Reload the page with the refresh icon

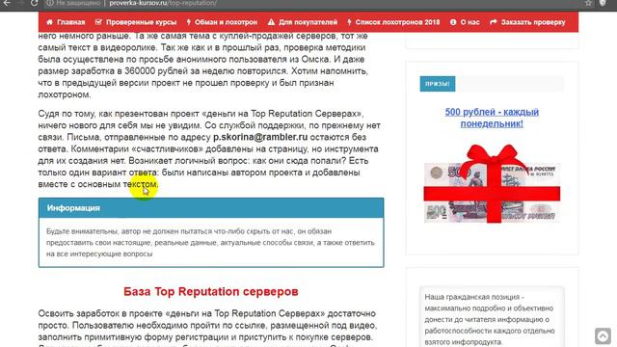click(35, 3)
